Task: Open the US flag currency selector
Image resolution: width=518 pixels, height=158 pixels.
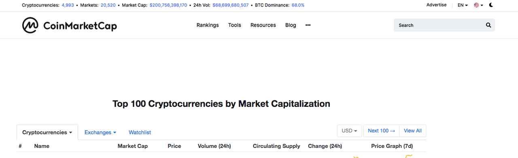Action: 479,5
